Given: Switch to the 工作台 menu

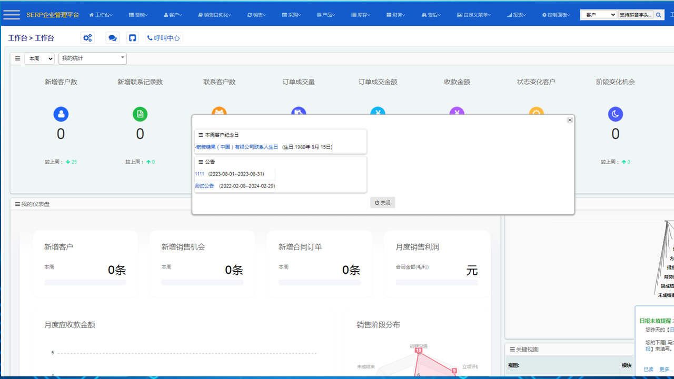Looking at the screenshot, I should [x=101, y=15].
